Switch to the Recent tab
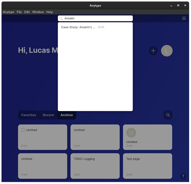 click(x=48, y=115)
